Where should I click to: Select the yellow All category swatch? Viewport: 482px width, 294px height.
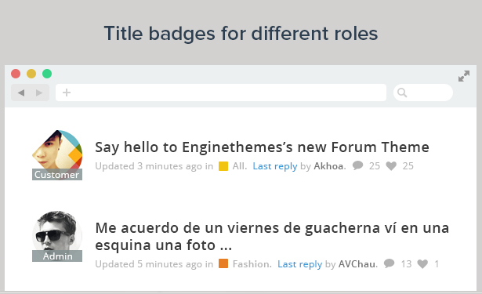point(223,166)
